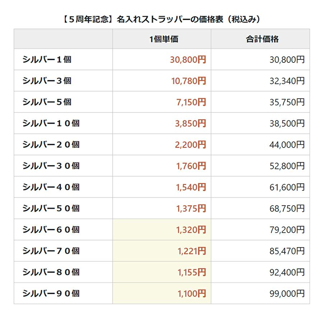Click the table title about 5周年記念 名入れストラッパー
Image resolution: width=323 pixels, height=323 pixels.
[x=161, y=19]
